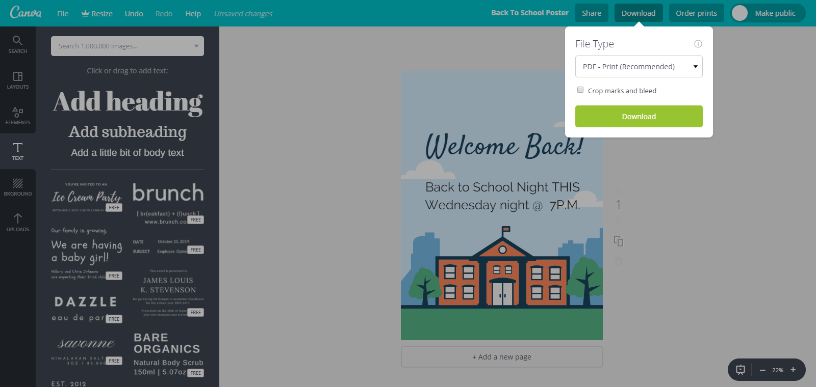The width and height of the screenshot is (816, 387).
Task: Copy this page using duplicate icon
Action: point(619,241)
